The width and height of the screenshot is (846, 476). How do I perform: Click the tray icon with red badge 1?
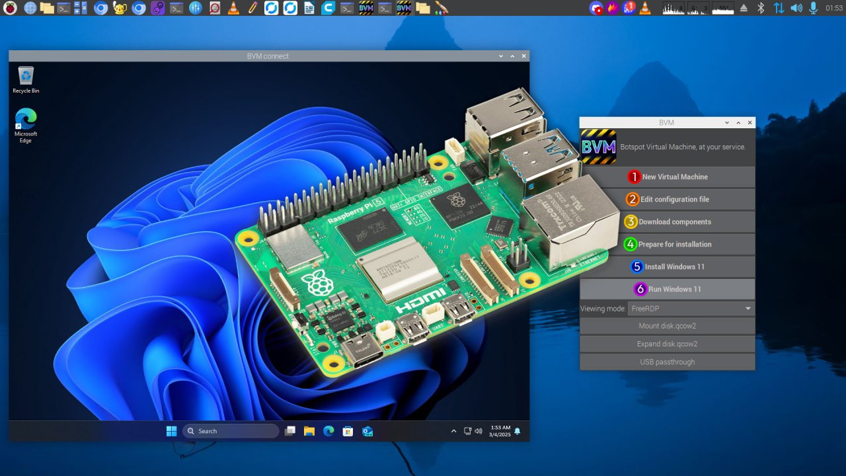click(x=629, y=8)
